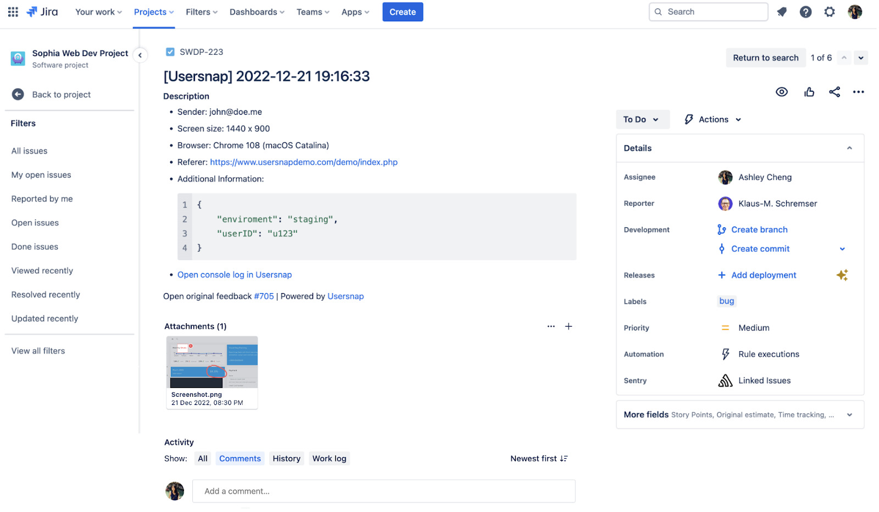The height and width of the screenshot is (512, 879).
Task: Share the issue using the share icon
Action: coord(835,92)
